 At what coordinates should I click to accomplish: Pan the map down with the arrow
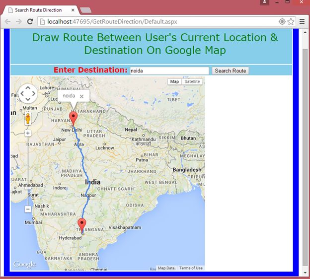(x=28, y=99)
